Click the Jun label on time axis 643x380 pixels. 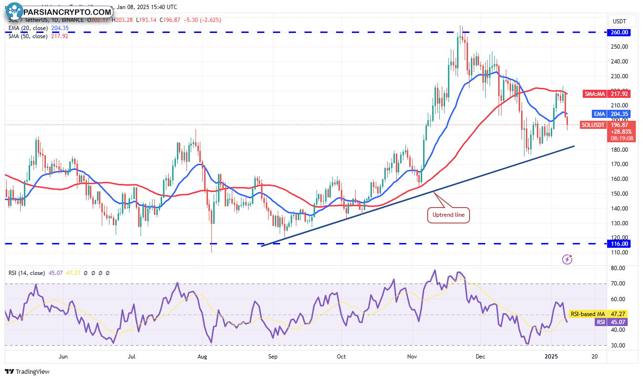pos(63,357)
